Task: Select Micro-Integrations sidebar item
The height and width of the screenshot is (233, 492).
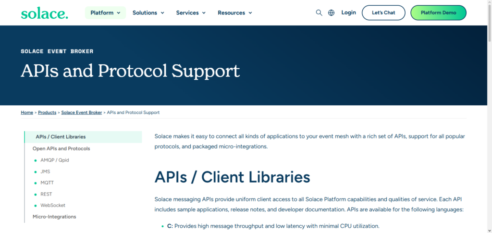Action: [x=54, y=217]
